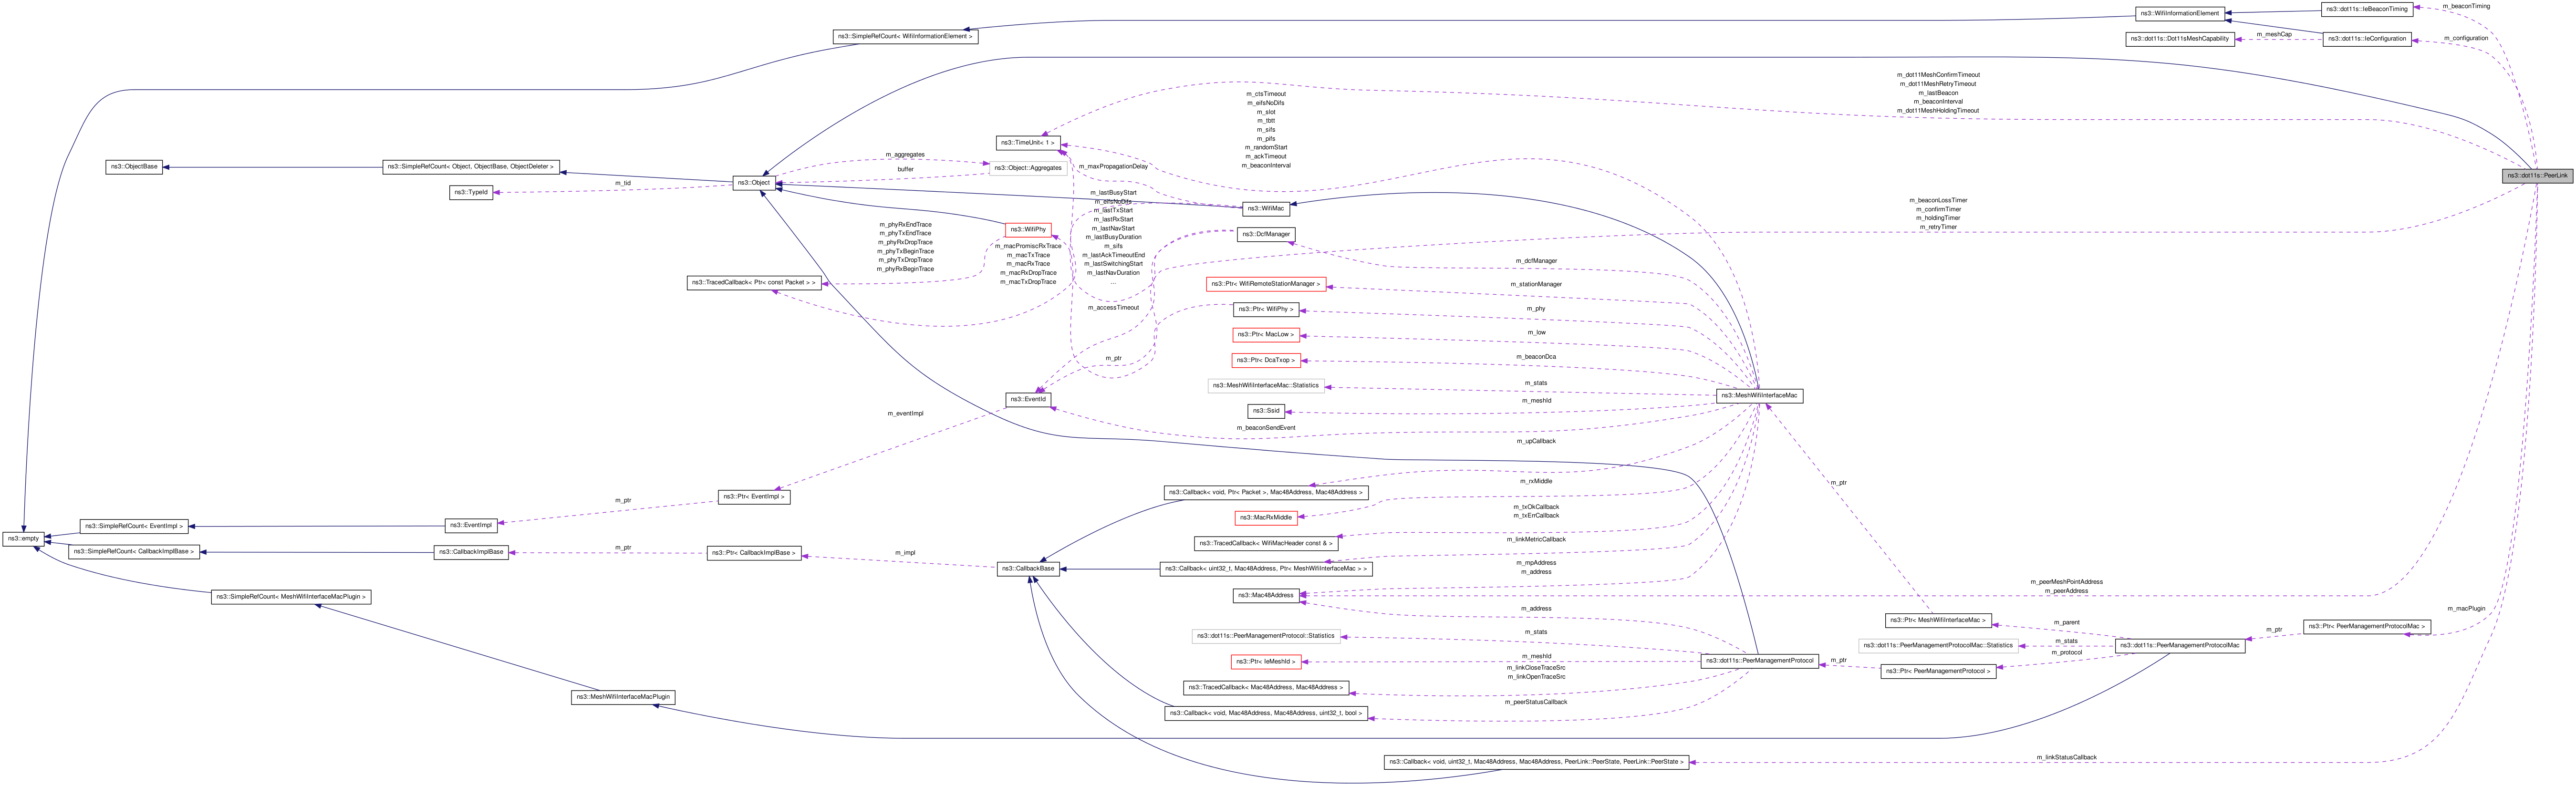
Task: Select the m_peerStatusCallback label
Action: coord(1536,702)
